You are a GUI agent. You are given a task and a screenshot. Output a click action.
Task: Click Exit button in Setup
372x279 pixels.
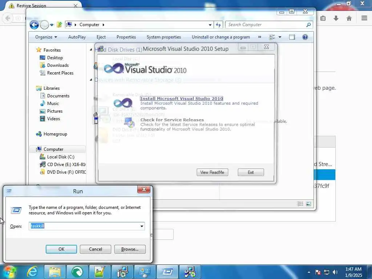[x=251, y=173]
